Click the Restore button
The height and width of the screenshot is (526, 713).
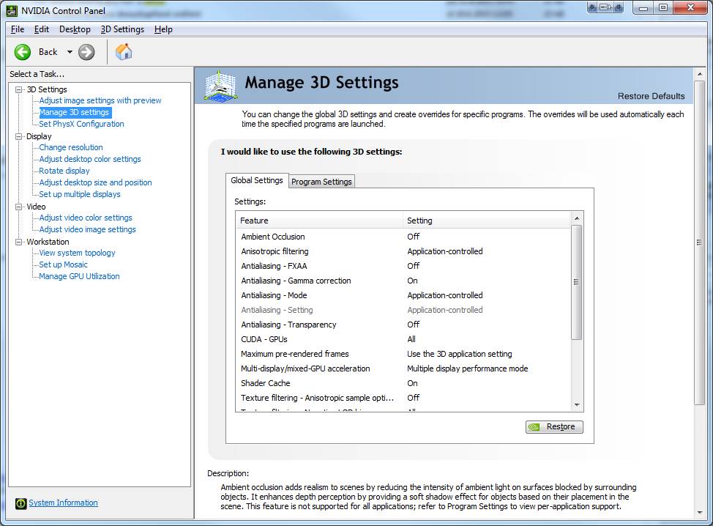(x=554, y=427)
